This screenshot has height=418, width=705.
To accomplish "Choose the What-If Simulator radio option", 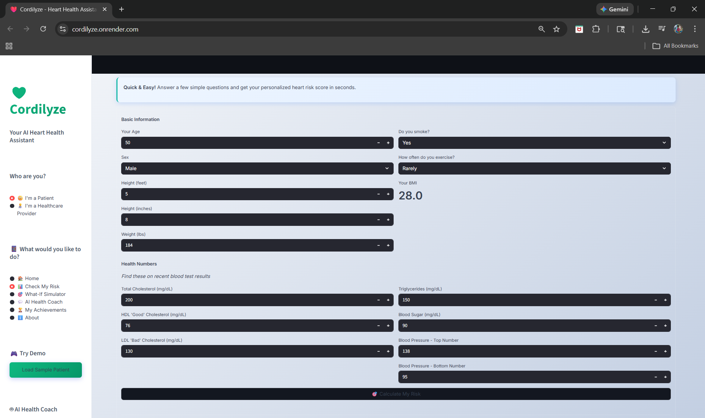I will (12, 294).
